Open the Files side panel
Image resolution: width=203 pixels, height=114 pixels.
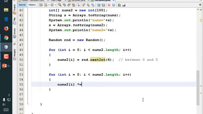(x=15, y=21)
